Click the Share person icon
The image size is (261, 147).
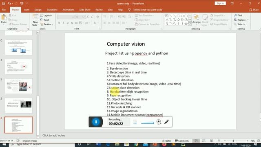(251, 10)
